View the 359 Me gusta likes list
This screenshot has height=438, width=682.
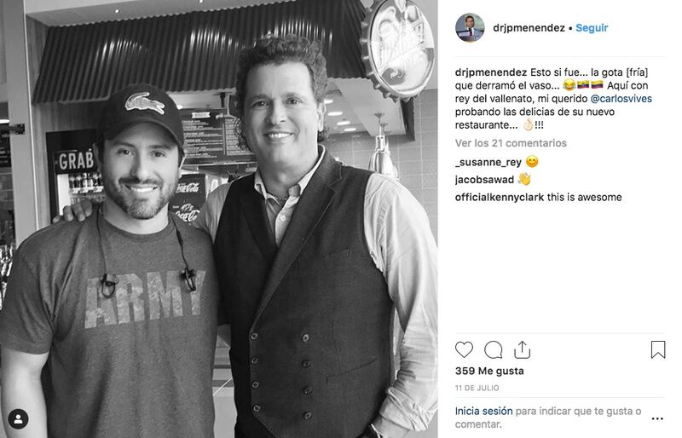pos(489,371)
